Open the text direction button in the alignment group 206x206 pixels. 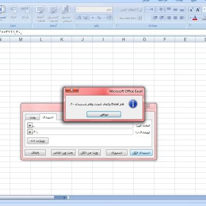pos(150,9)
